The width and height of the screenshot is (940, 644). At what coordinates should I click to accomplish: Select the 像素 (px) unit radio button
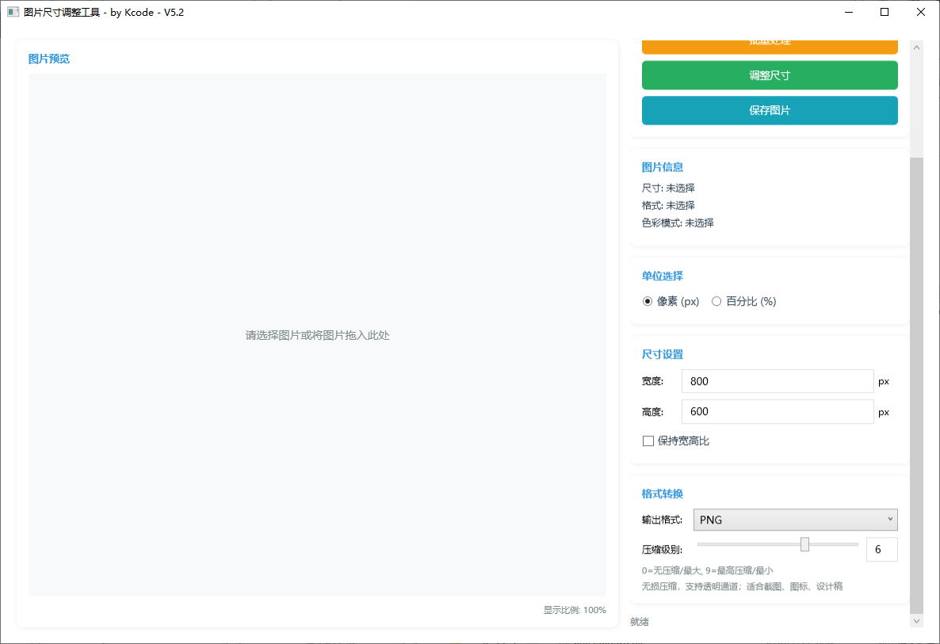coord(648,301)
